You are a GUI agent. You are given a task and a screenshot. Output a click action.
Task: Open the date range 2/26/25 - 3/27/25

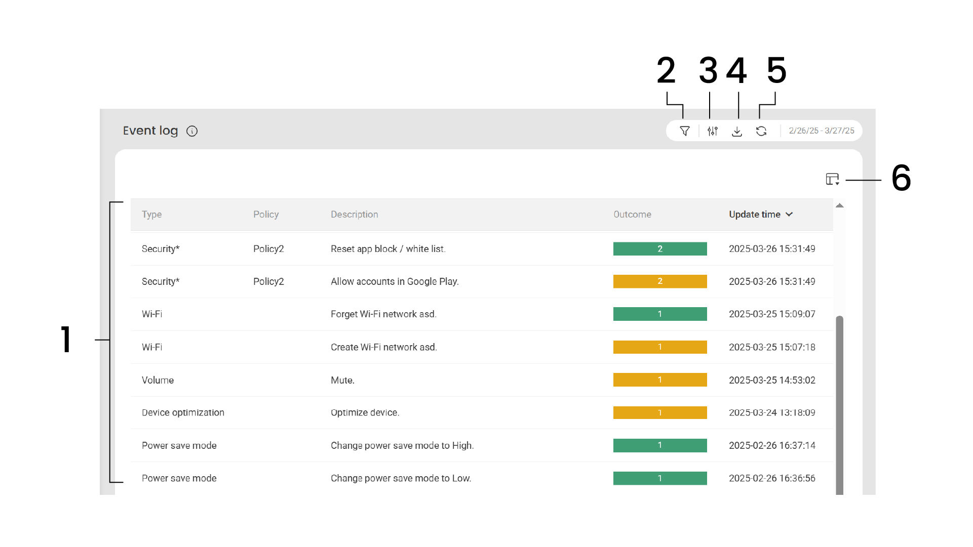(x=821, y=131)
